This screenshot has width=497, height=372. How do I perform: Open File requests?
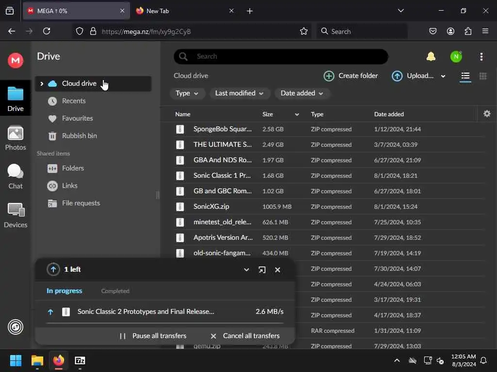click(x=81, y=203)
